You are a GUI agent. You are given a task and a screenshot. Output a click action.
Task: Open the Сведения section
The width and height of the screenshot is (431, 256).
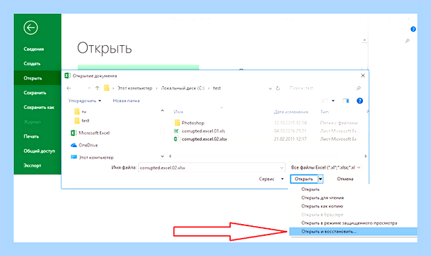(33, 49)
